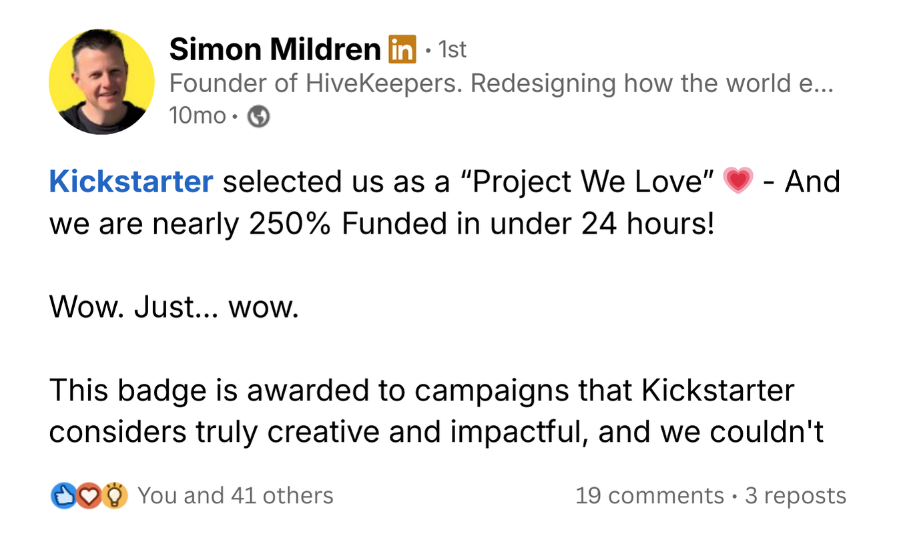View the 3 reposts list
The height and width of the screenshot is (542, 897).
tap(796, 496)
